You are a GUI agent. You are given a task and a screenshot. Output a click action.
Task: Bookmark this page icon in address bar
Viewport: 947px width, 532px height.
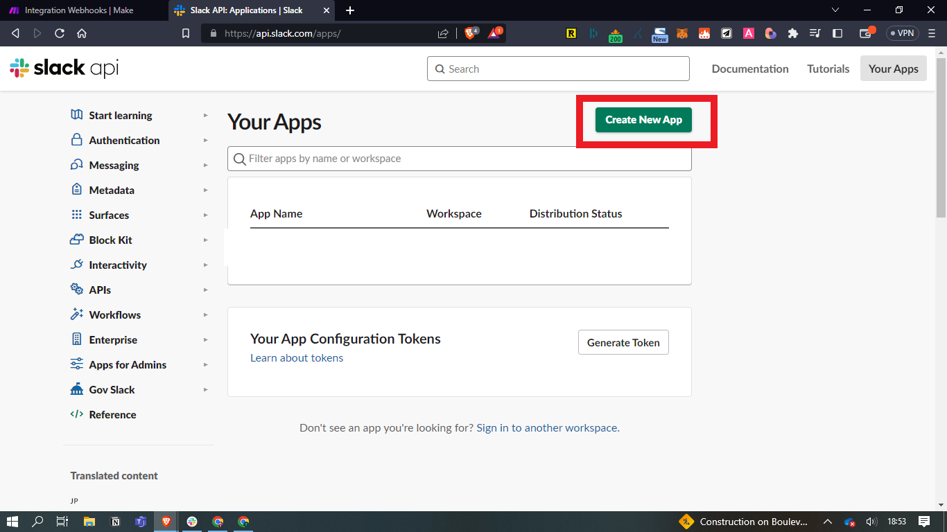tap(185, 33)
